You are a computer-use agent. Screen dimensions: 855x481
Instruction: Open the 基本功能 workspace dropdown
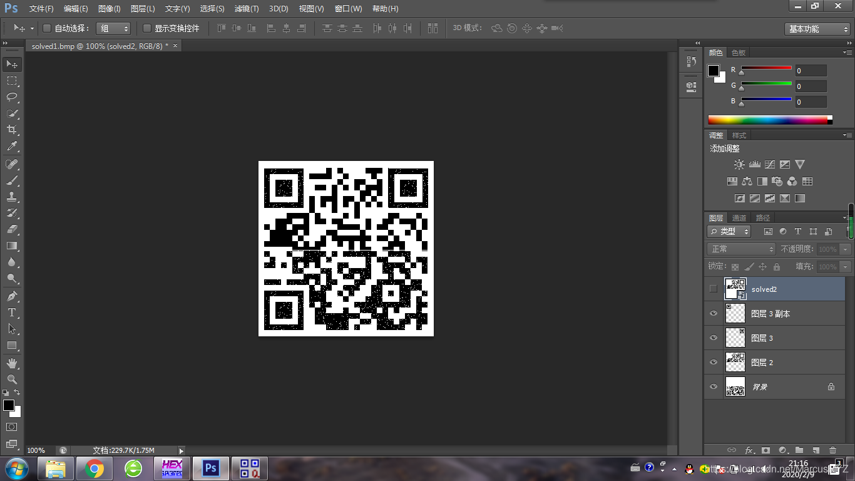817,29
